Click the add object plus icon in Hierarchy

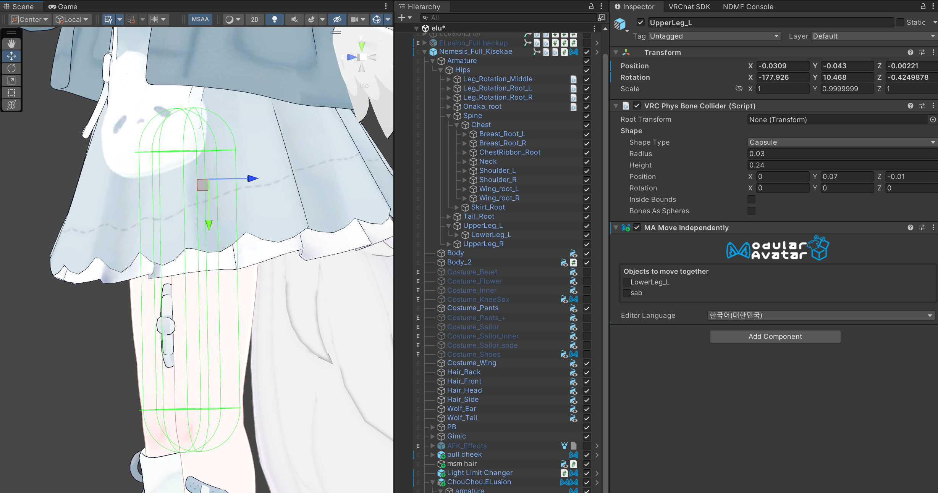point(402,18)
